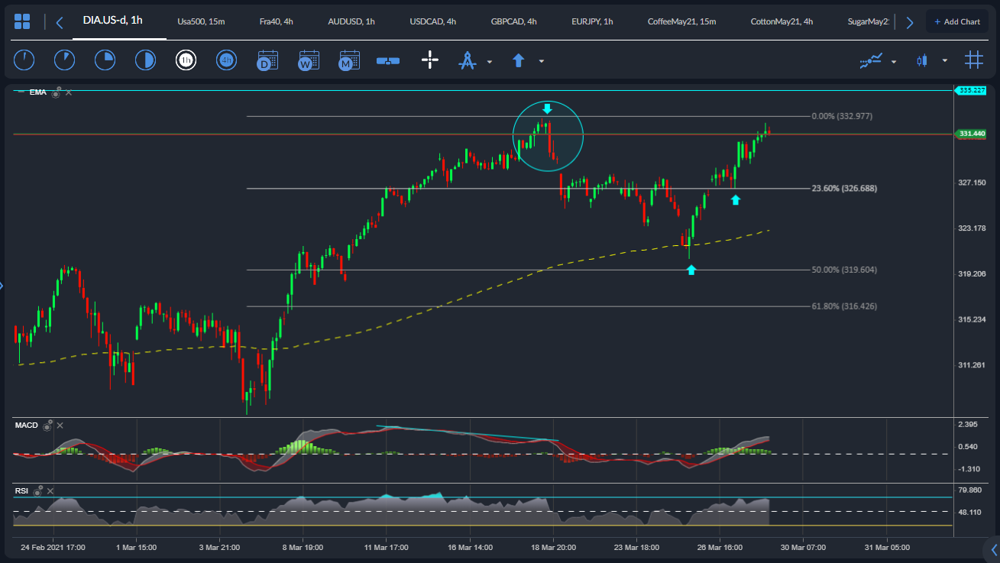The width and height of the screenshot is (1000, 563).
Task: Collapse the EMA legend with minus icon
Action: 21,91
